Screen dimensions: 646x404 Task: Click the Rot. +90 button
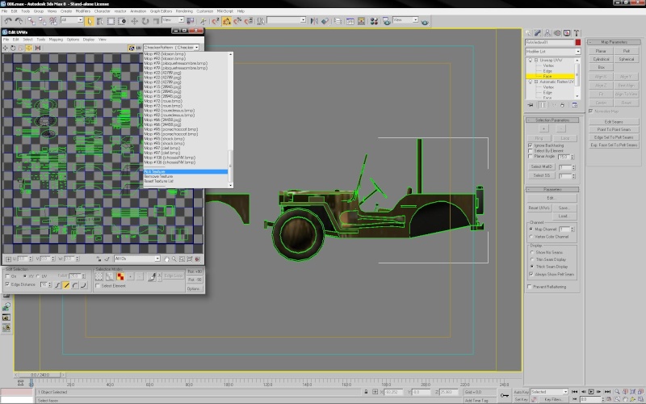click(195, 271)
